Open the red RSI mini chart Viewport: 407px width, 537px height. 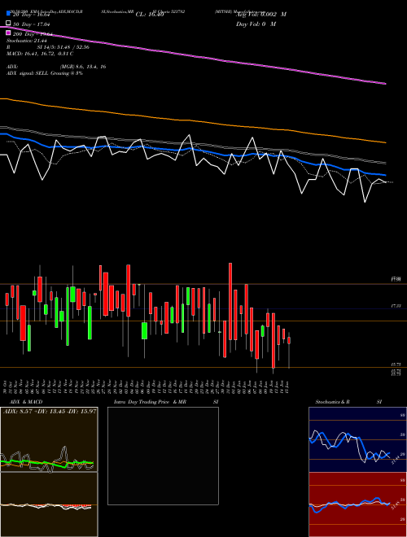[x=357, y=504]
